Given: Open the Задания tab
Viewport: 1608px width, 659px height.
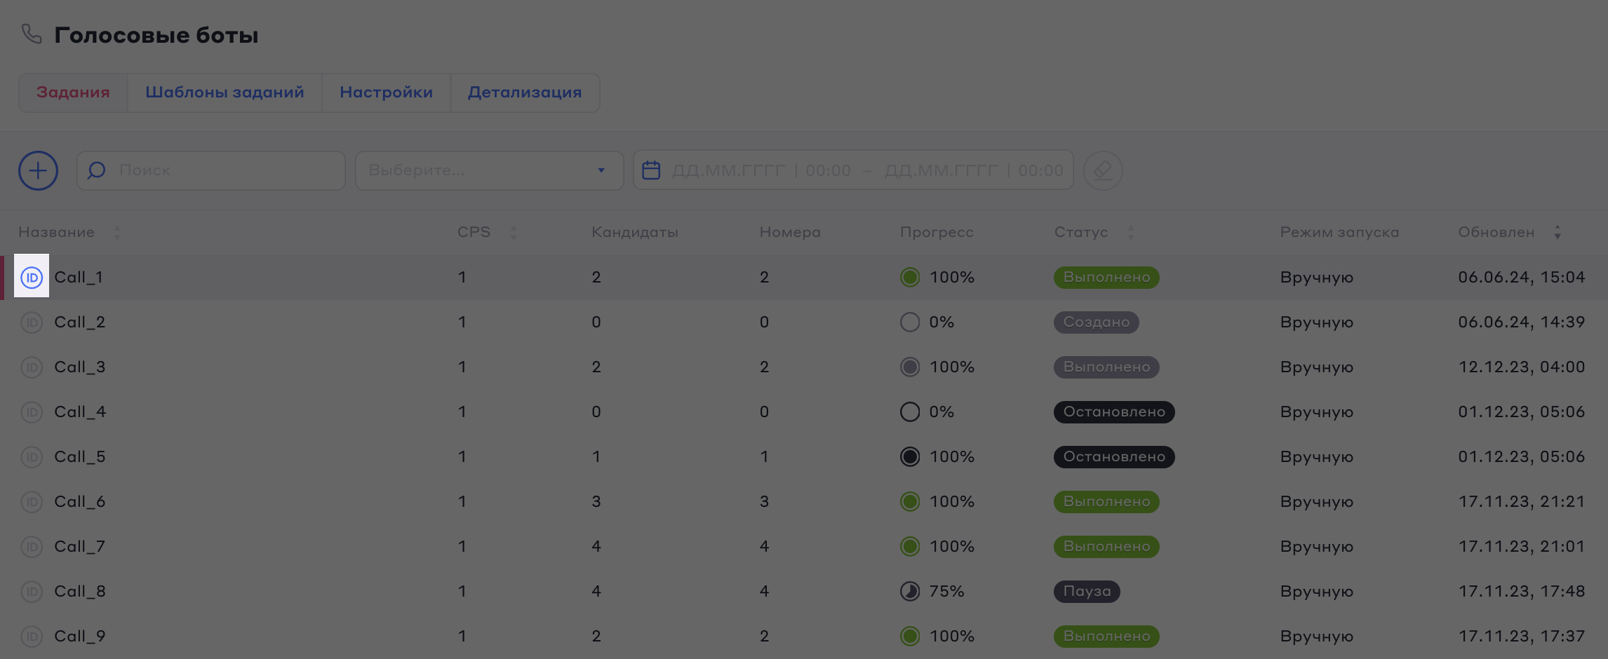Looking at the screenshot, I should pyautogui.click(x=73, y=93).
